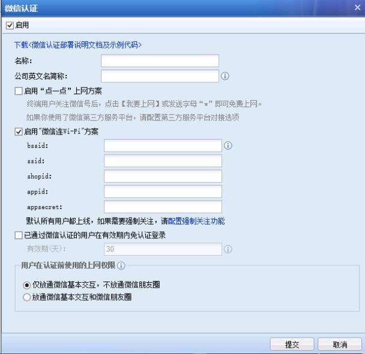Click info icon next to 有效期(天) field

228,249
